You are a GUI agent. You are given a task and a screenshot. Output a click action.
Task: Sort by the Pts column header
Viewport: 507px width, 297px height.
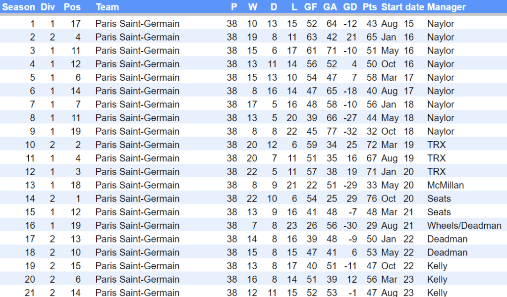369,7
